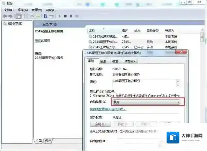Screen dimensions: 207x151
Task: Switch to the 扩展 view tab
Action: click(x=39, y=141)
